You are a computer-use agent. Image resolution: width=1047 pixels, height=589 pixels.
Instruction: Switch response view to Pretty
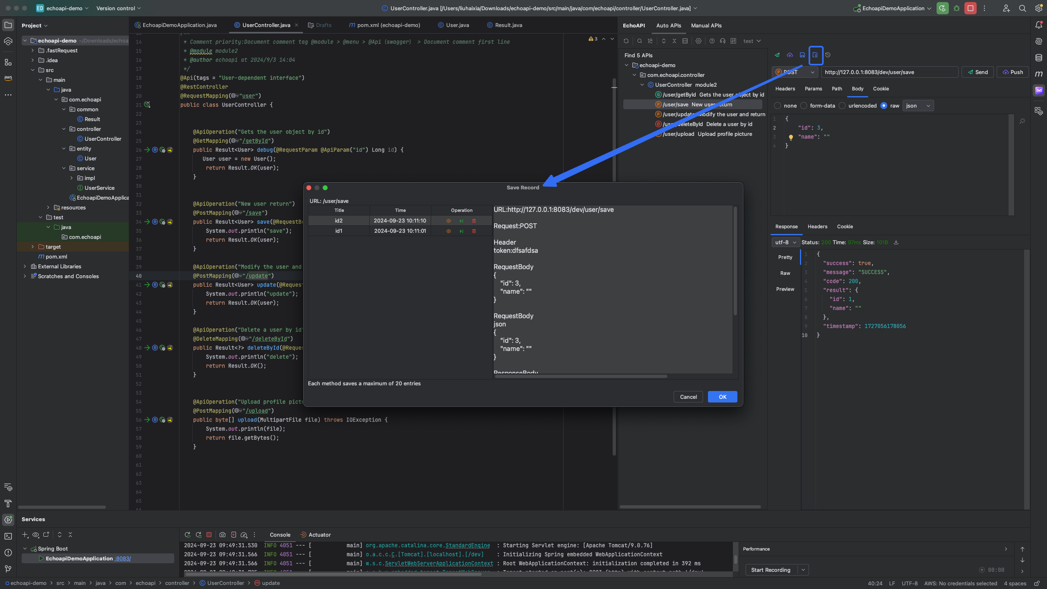(x=785, y=257)
